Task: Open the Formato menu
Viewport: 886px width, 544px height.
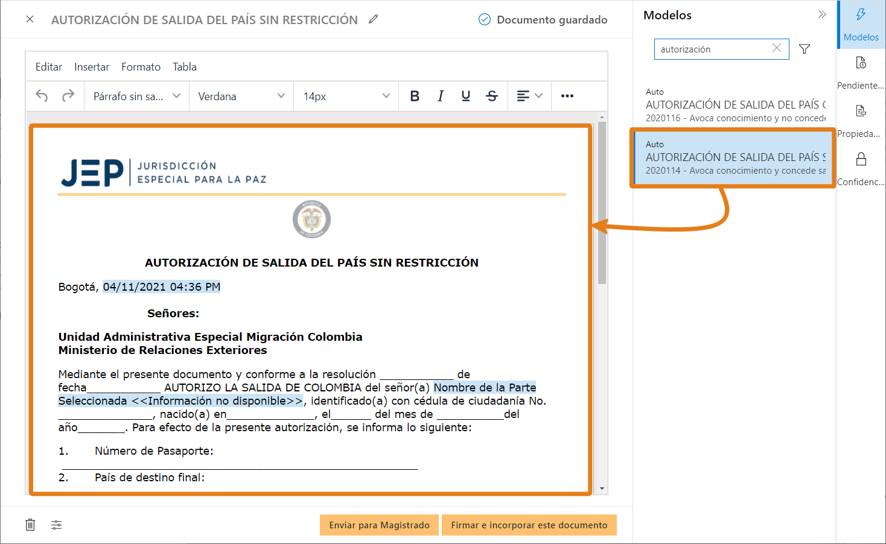Action: tap(141, 67)
